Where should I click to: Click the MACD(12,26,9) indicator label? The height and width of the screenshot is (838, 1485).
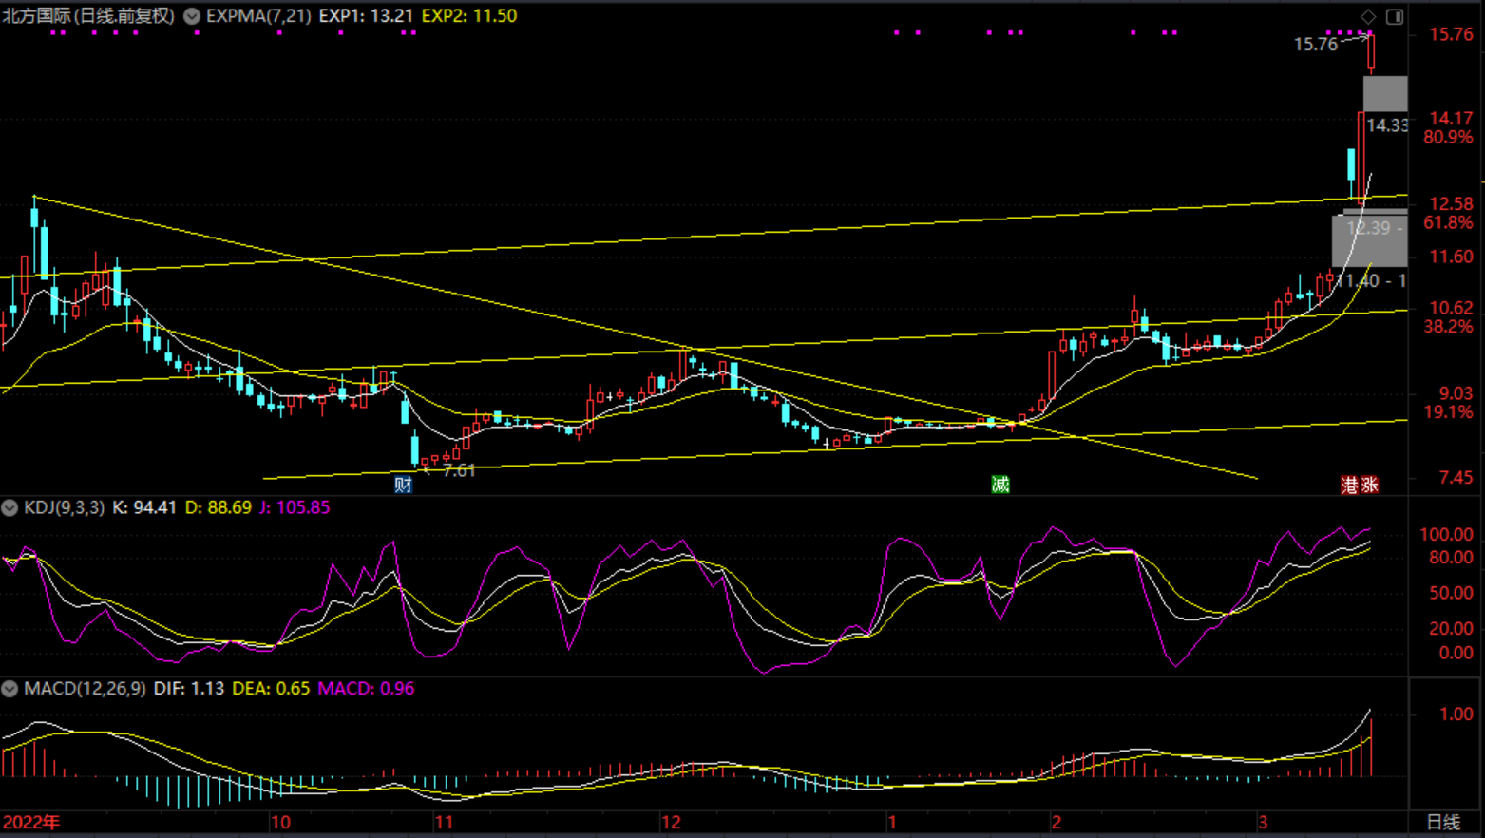tap(85, 689)
